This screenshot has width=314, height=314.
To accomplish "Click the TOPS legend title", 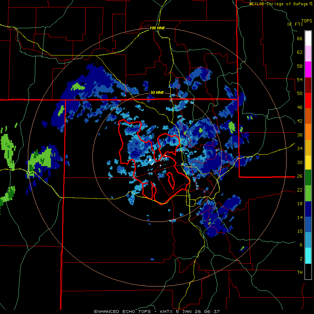I will [x=307, y=21].
